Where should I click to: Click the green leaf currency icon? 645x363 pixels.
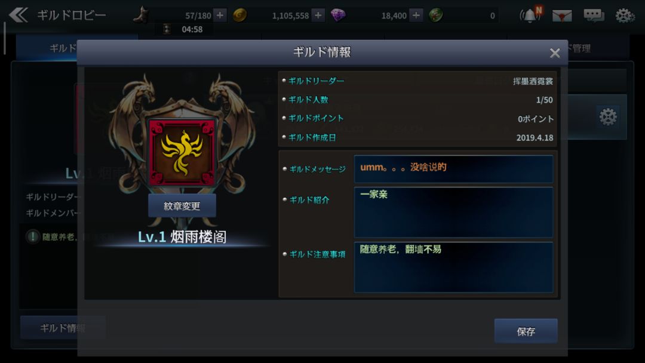click(x=435, y=15)
